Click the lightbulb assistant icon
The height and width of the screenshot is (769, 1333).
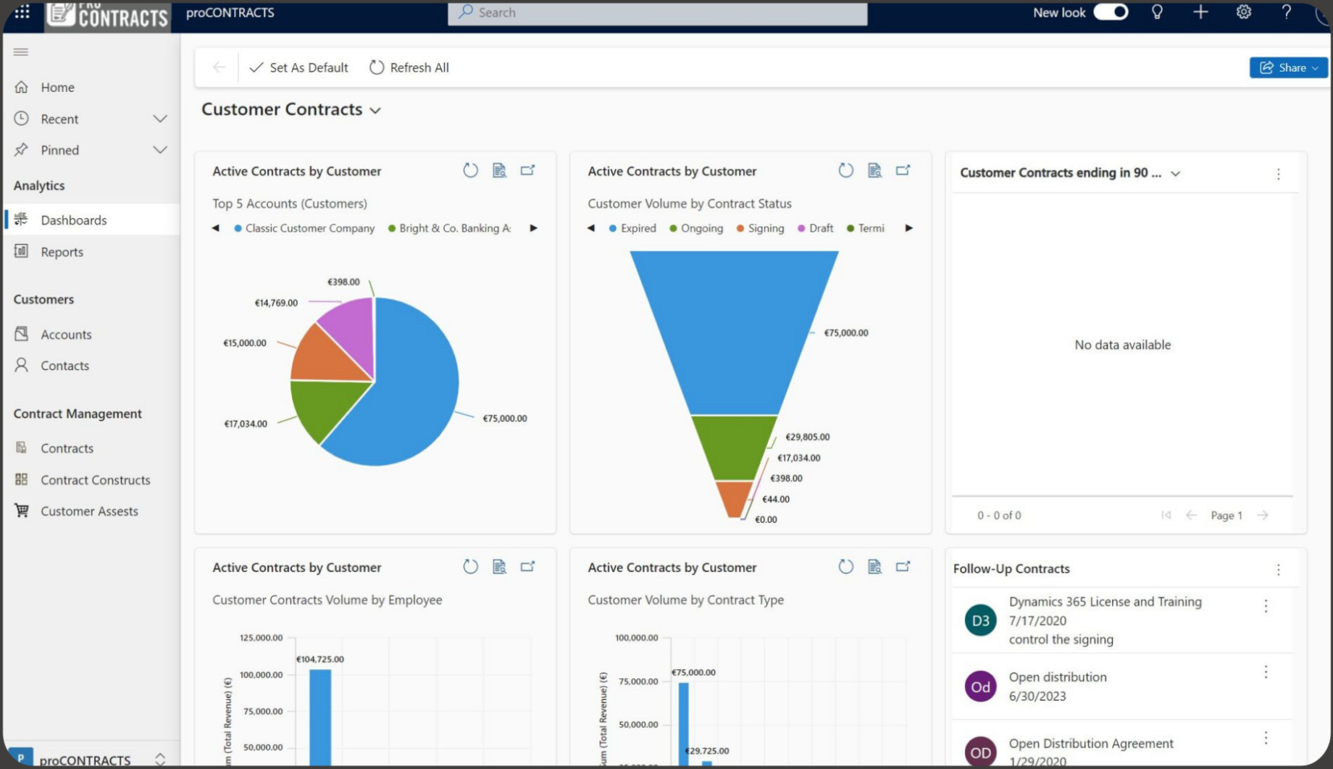[1157, 12]
